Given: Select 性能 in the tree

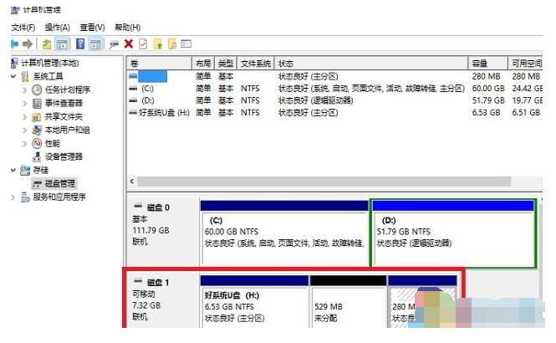Looking at the screenshot, I should pyautogui.click(x=53, y=143).
